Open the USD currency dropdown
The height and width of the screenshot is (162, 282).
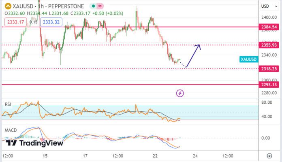(265, 6)
